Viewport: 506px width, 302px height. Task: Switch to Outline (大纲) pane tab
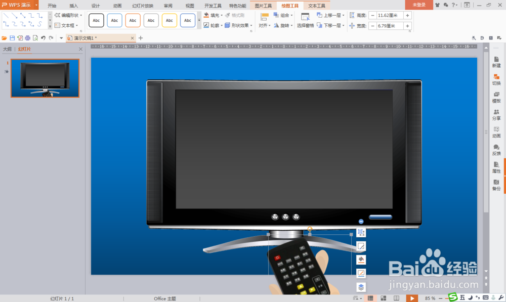[7, 49]
